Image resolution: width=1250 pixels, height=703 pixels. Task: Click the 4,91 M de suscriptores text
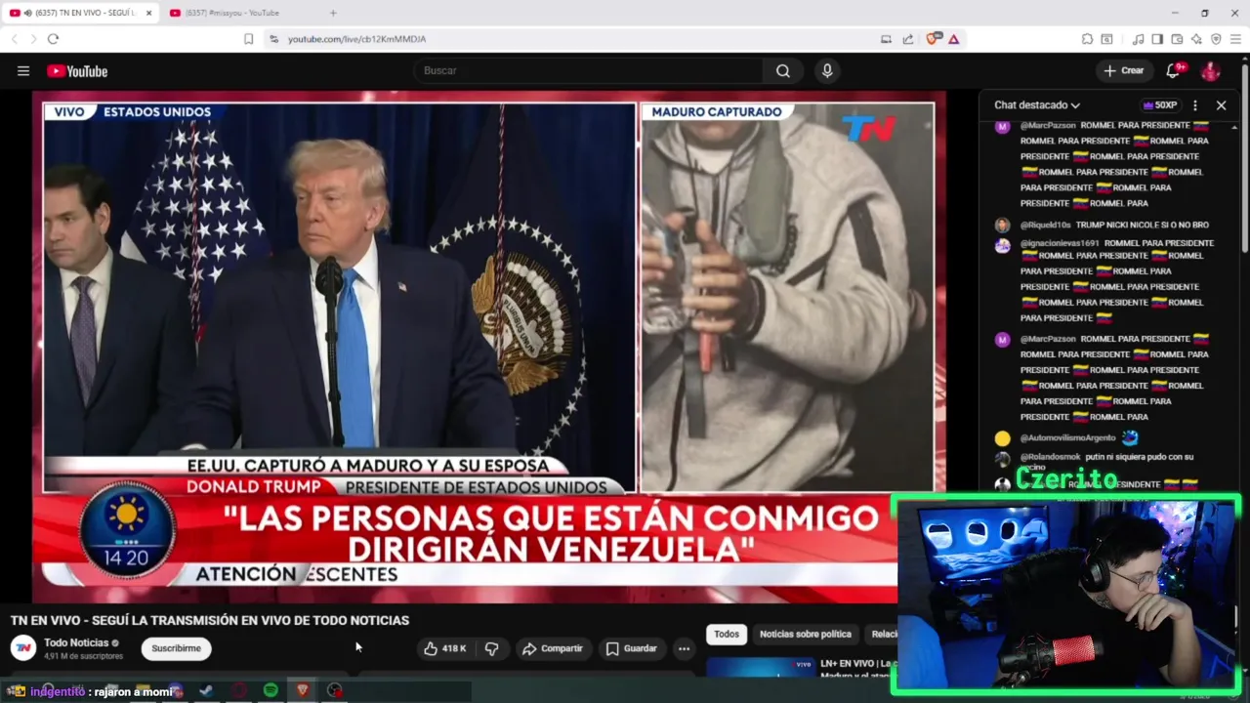pos(83,657)
